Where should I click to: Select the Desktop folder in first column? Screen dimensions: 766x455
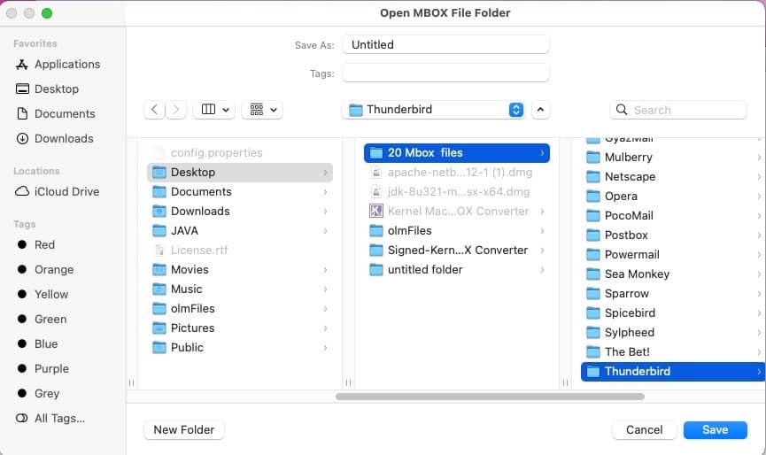pyautogui.click(x=240, y=173)
